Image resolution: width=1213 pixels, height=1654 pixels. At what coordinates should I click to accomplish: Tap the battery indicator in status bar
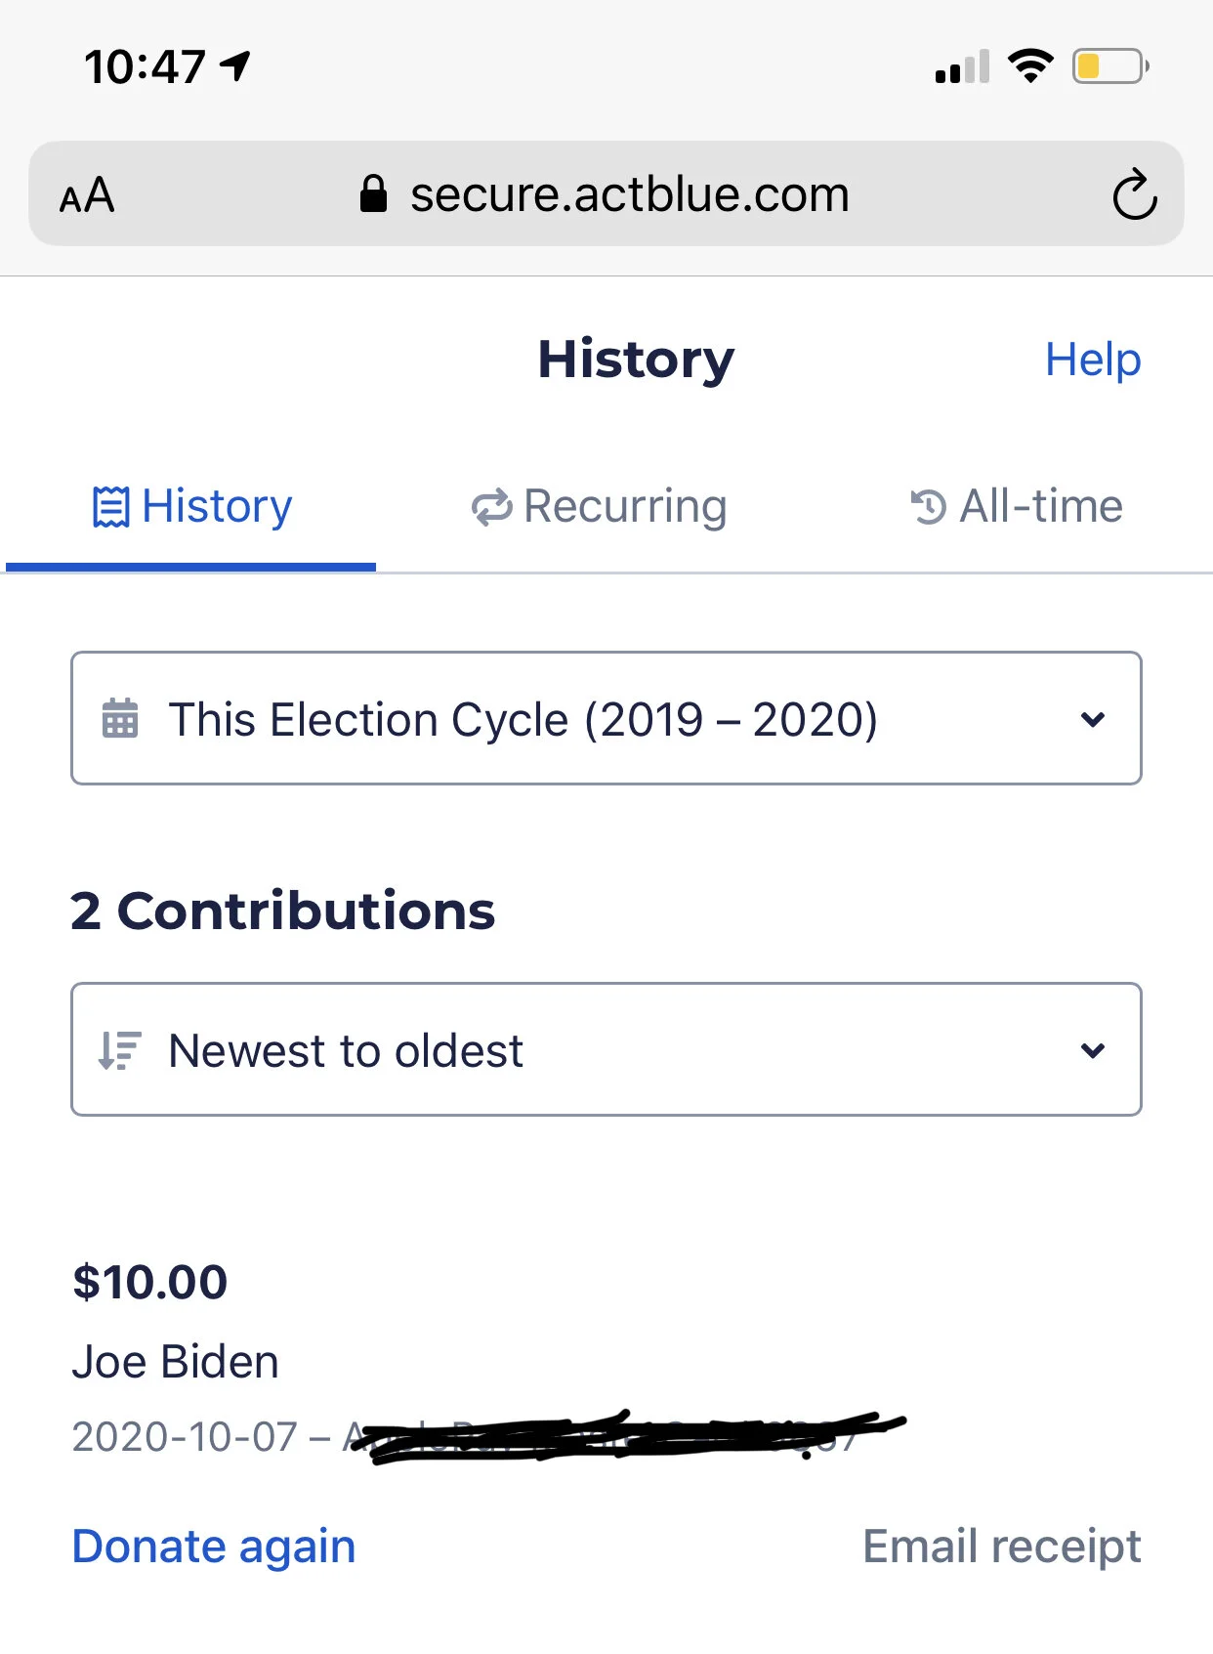click(1110, 66)
